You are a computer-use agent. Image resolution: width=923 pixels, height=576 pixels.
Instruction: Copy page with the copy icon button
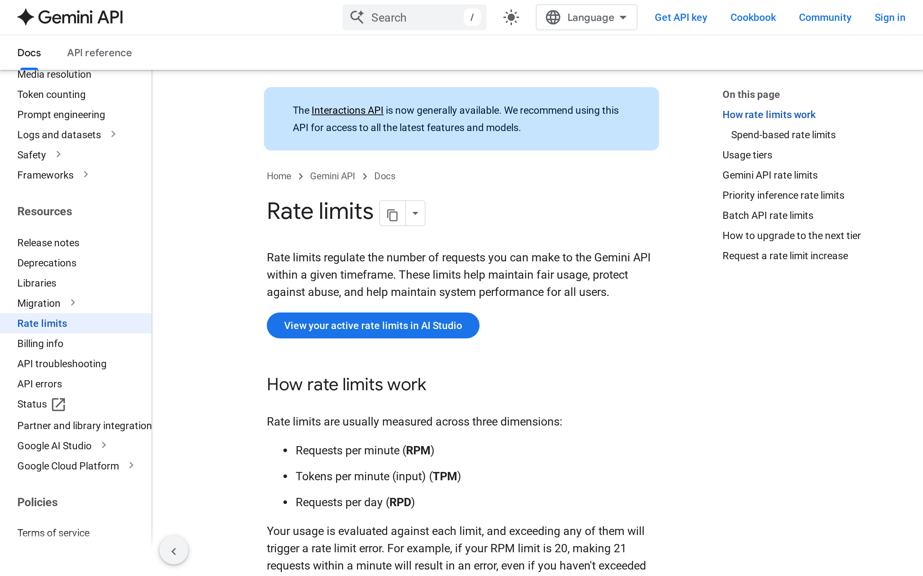pyautogui.click(x=393, y=213)
